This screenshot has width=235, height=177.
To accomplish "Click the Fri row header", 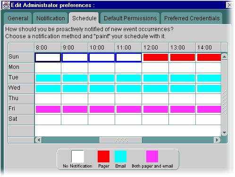I will tap(21, 110).
